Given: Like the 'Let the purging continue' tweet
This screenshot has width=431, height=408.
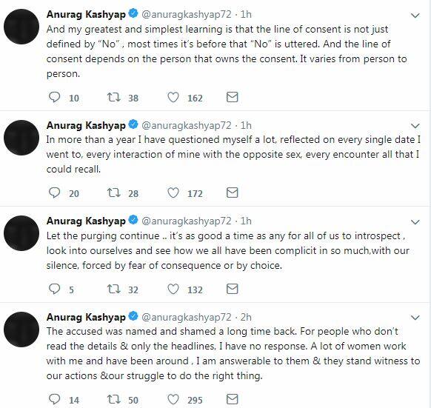Looking at the screenshot, I should 173,289.
